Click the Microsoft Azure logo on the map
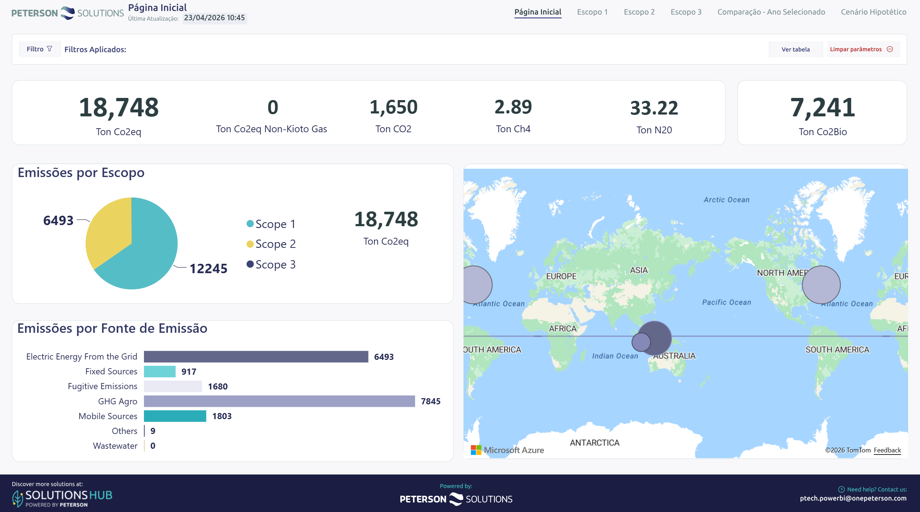920x512 pixels. click(x=507, y=450)
